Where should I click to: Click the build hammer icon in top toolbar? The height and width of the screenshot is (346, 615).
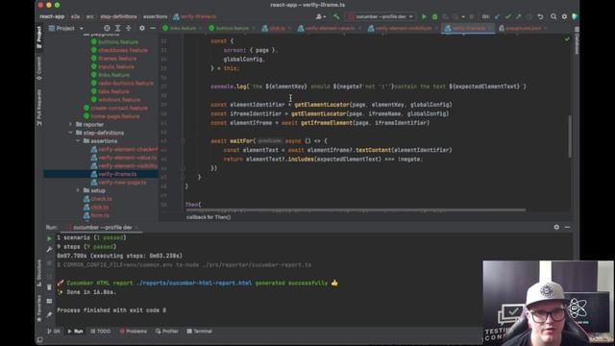[x=336, y=16]
